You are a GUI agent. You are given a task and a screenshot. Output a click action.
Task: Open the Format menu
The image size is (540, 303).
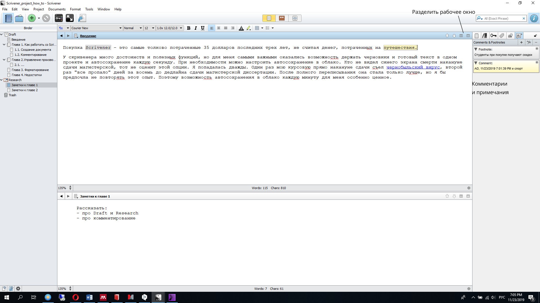pos(75,9)
